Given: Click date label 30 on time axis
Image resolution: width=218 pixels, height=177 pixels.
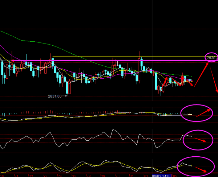Looking at the screenshot, I should 118,176.
